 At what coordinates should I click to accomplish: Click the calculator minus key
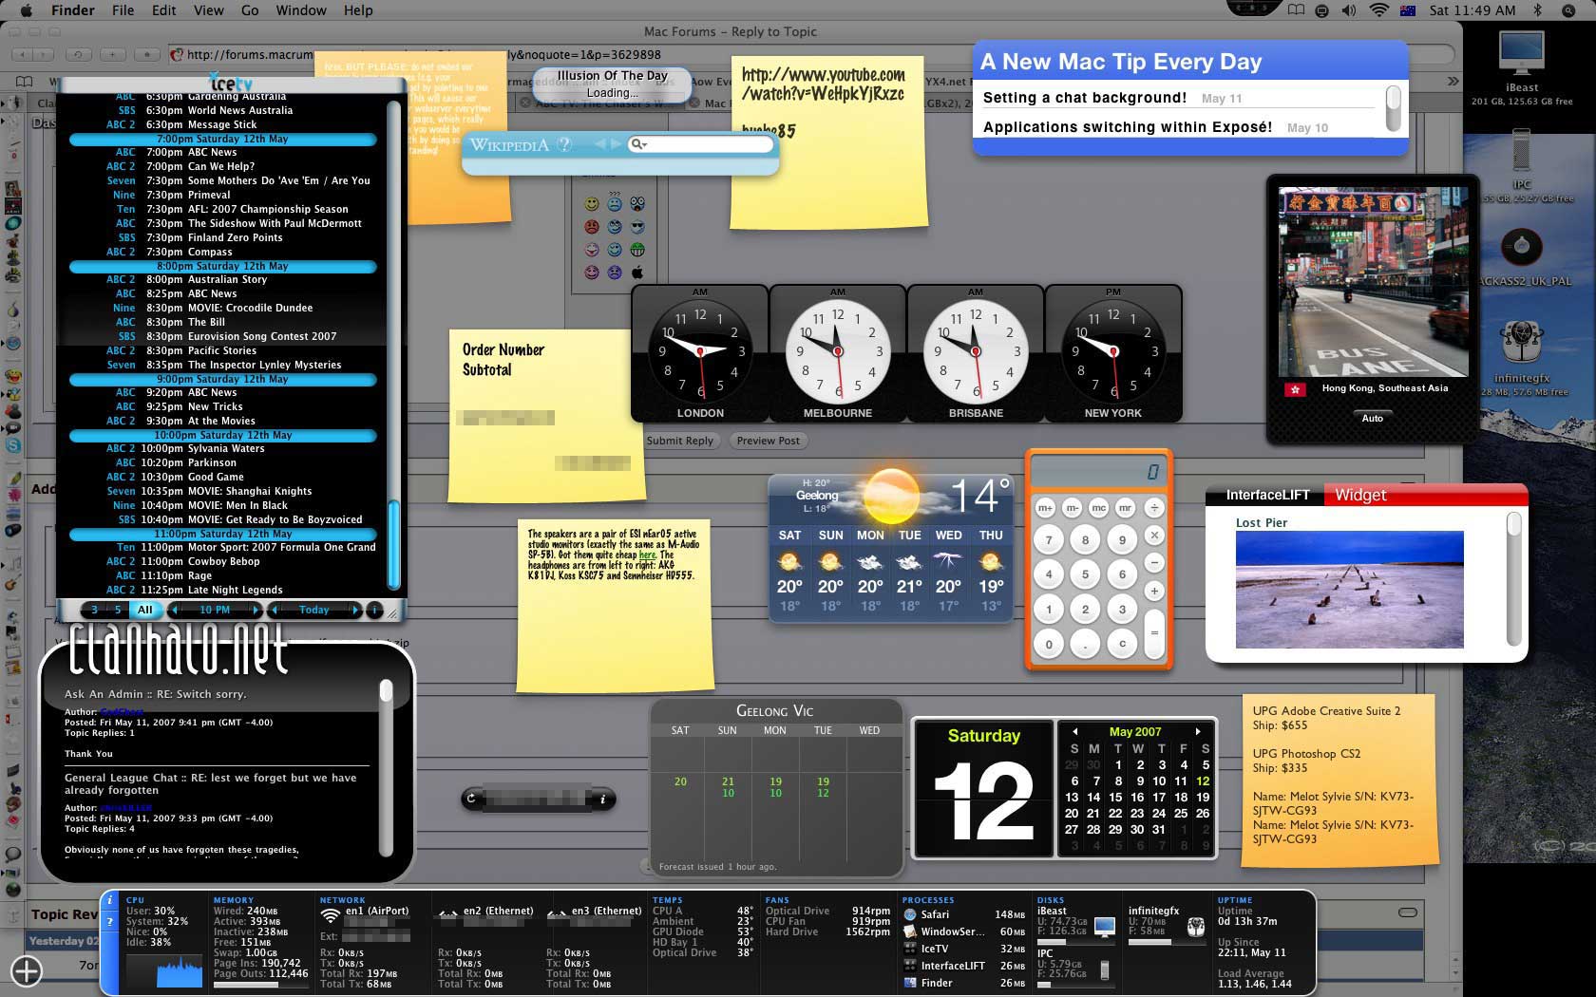(1154, 563)
